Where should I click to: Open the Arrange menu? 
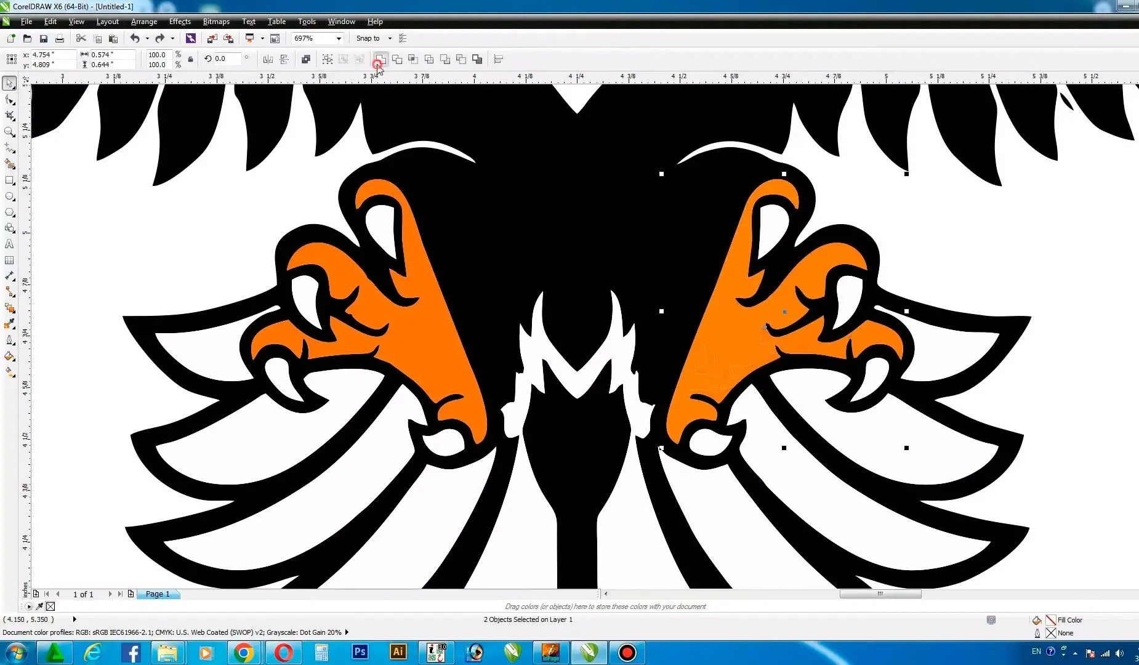coord(143,22)
